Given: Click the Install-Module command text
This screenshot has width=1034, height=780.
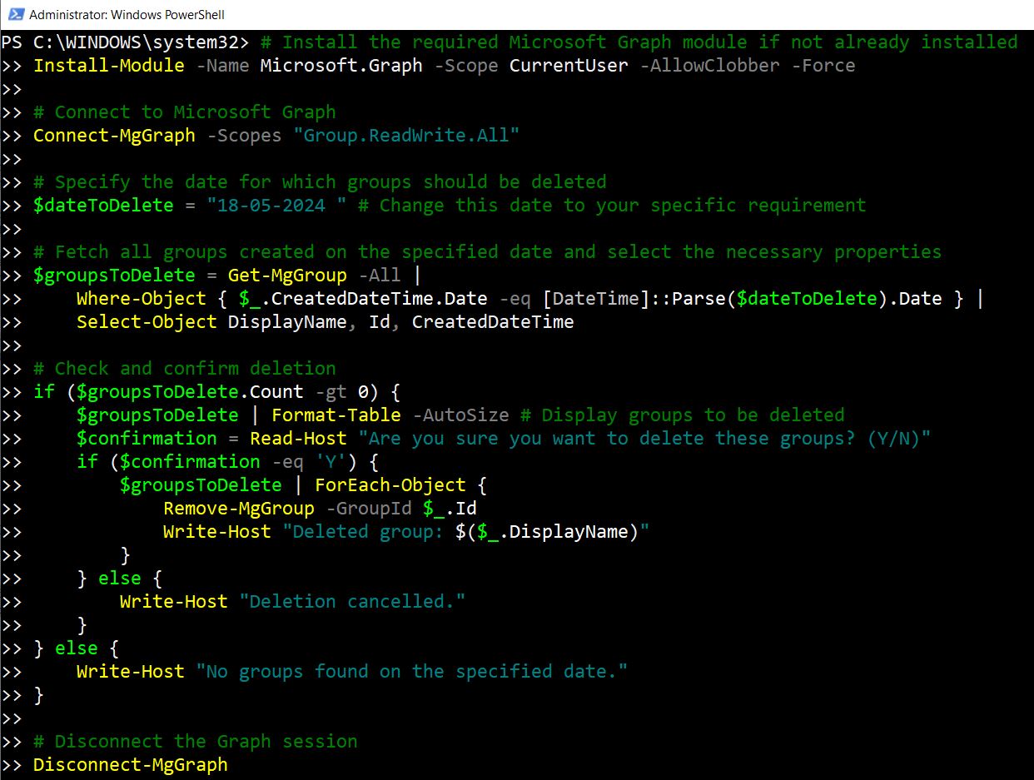Looking at the screenshot, I should pos(109,65).
